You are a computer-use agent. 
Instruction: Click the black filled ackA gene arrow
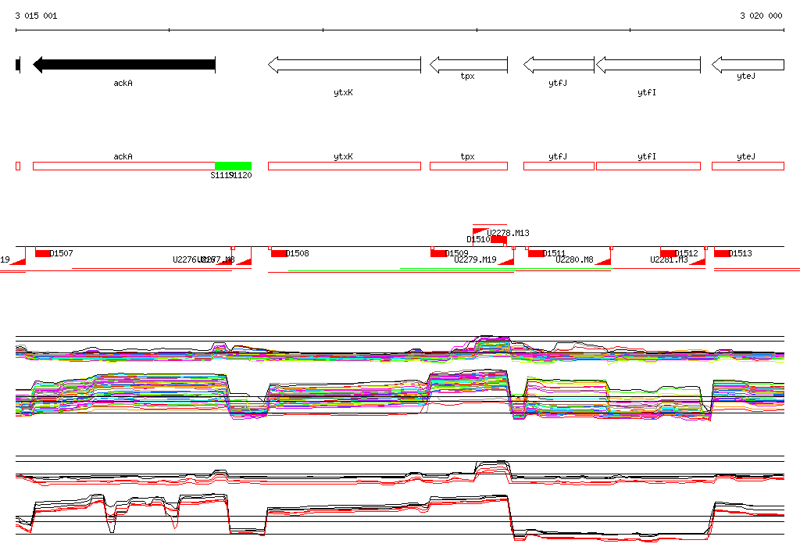pos(124,65)
